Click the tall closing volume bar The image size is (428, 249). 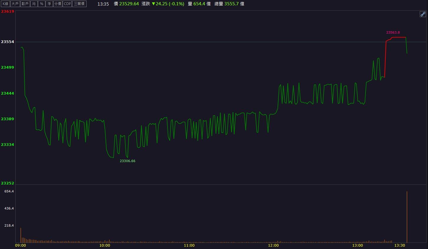click(x=407, y=217)
